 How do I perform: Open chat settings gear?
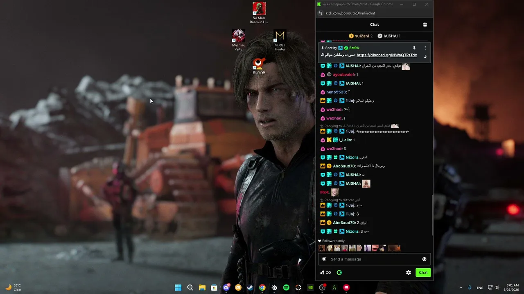pyautogui.click(x=408, y=272)
